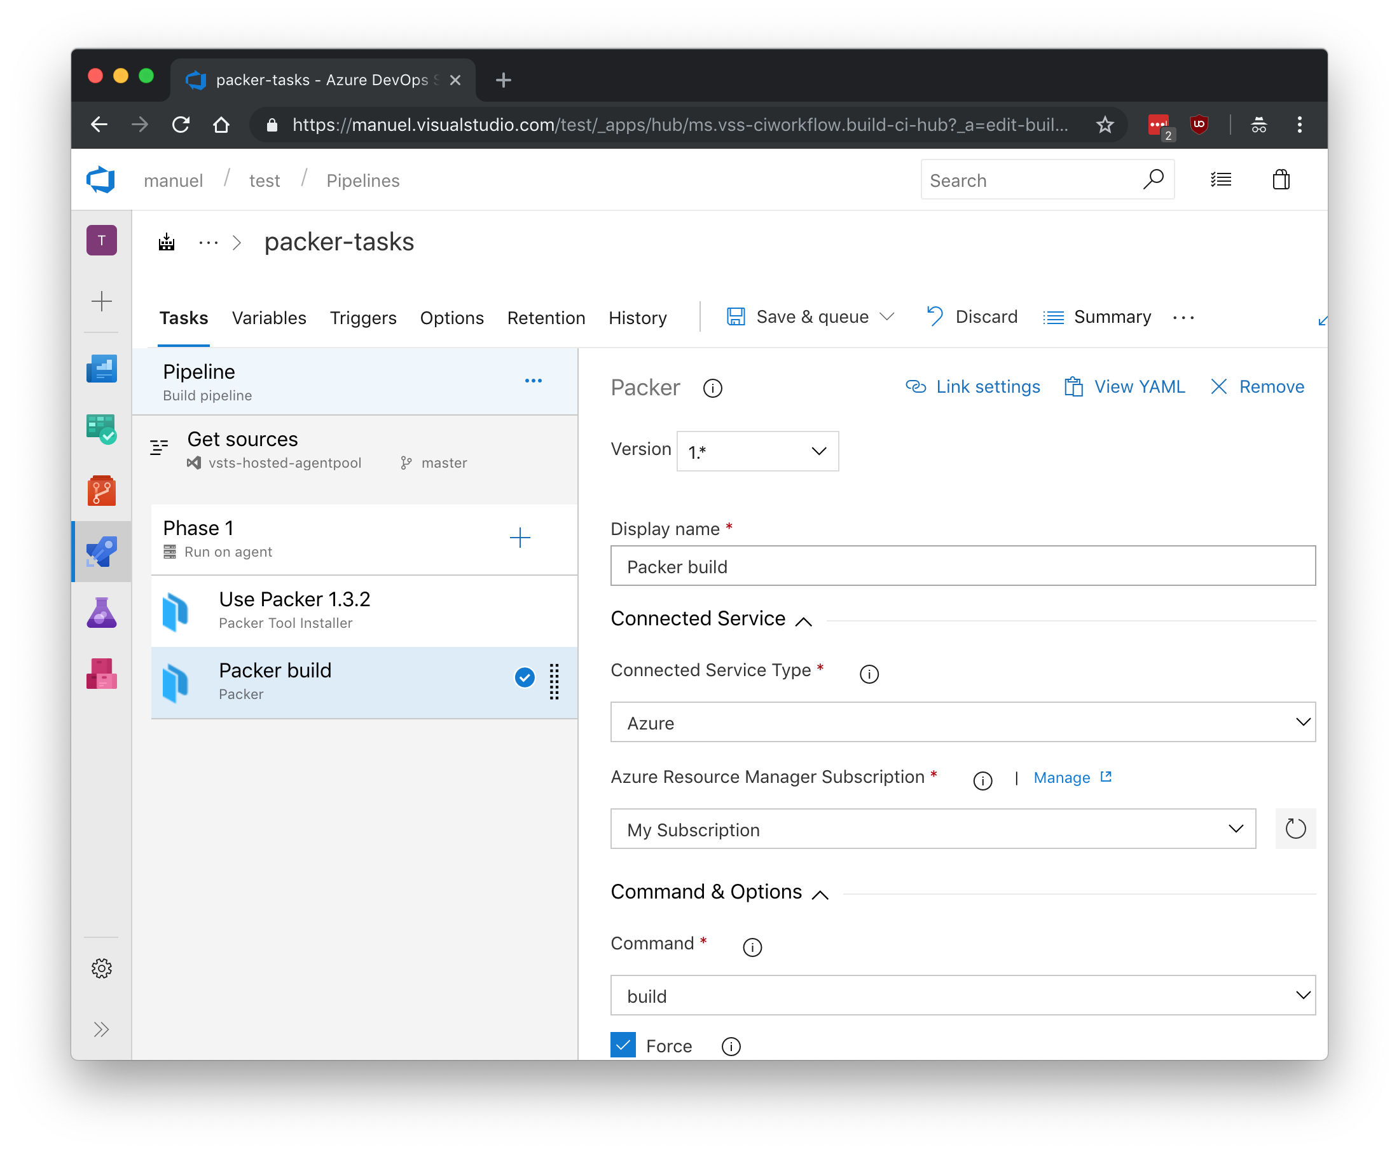Open project settings gear icon
Viewport: 1399px width, 1154px height.
101,968
